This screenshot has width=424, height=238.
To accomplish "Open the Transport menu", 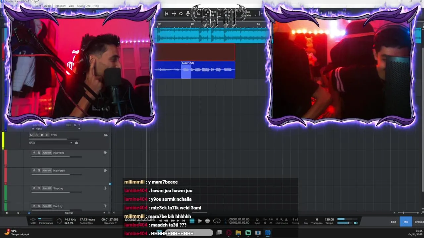I will 60,6.
